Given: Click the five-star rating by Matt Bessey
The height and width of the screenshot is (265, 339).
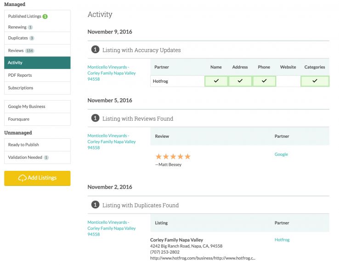Looking at the screenshot, I should tap(173, 157).
